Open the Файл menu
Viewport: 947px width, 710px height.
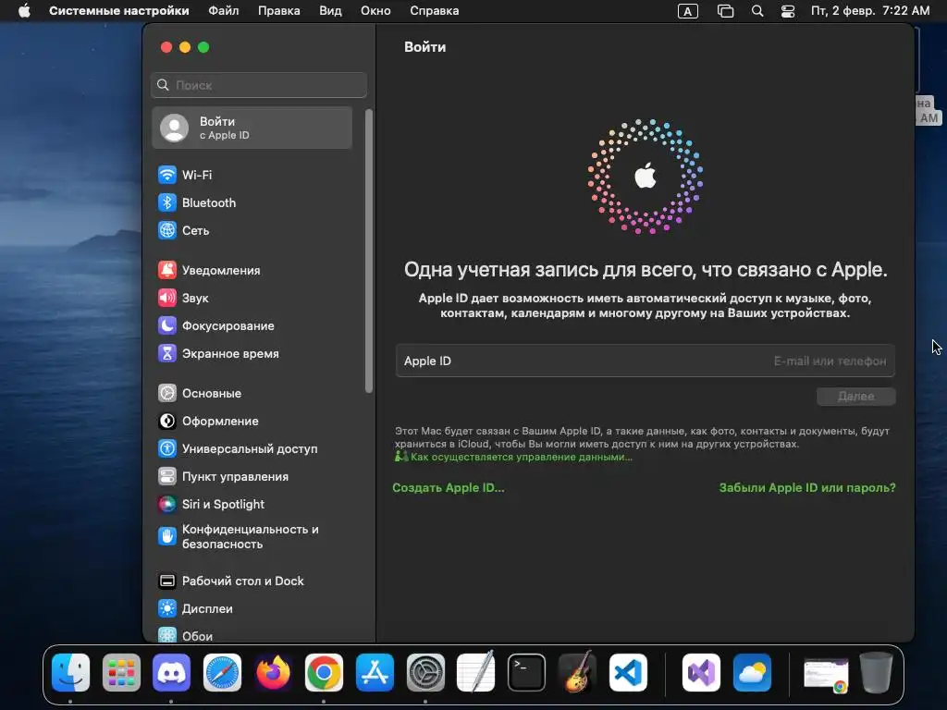click(224, 11)
